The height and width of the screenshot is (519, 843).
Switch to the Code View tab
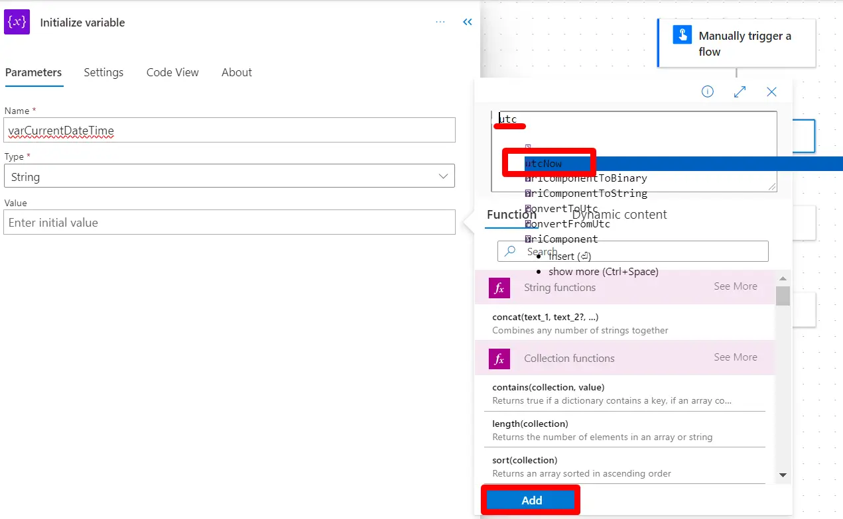coord(172,73)
